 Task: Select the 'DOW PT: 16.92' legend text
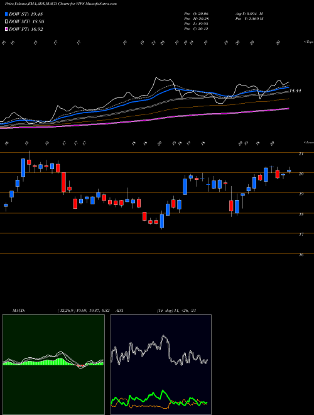[26, 29]
